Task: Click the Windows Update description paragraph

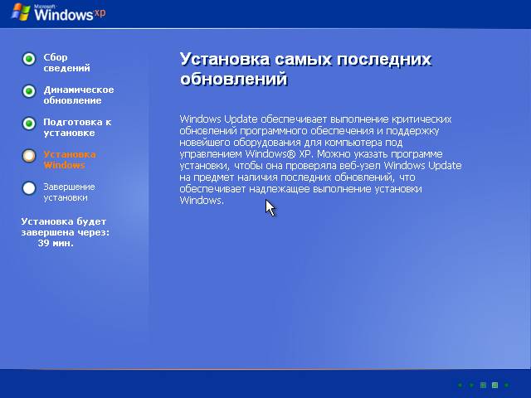Action: 320,160
